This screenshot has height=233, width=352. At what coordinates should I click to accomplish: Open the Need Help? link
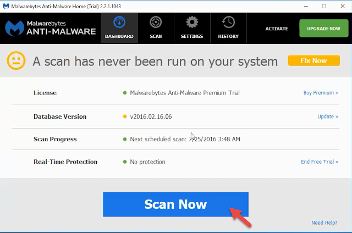(x=324, y=223)
